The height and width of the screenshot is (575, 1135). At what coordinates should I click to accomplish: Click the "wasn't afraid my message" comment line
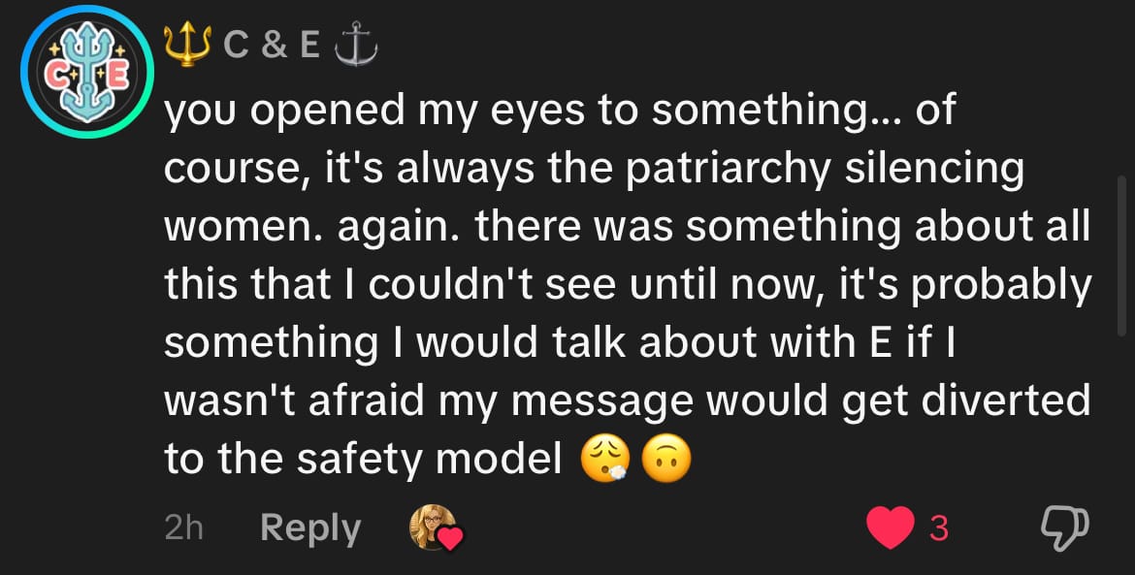pyautogui.click(x=626, y=401)
